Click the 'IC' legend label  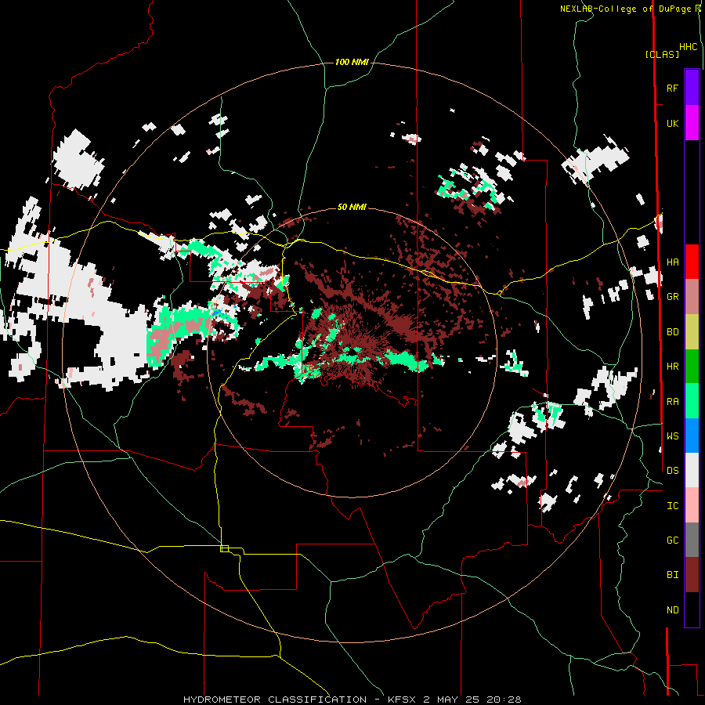672,506
